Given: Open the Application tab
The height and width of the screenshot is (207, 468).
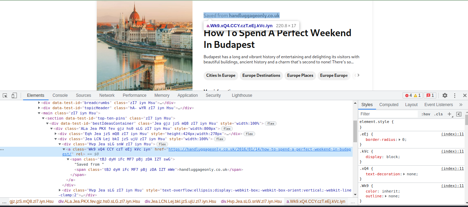Looking at the screenshot, I should [x=188, y=95].
